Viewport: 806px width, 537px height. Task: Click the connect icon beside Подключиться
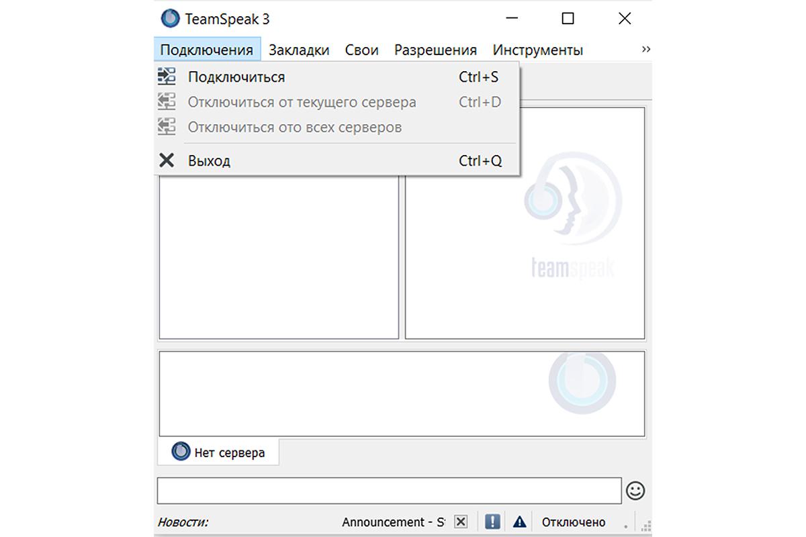tap(167, 77)
